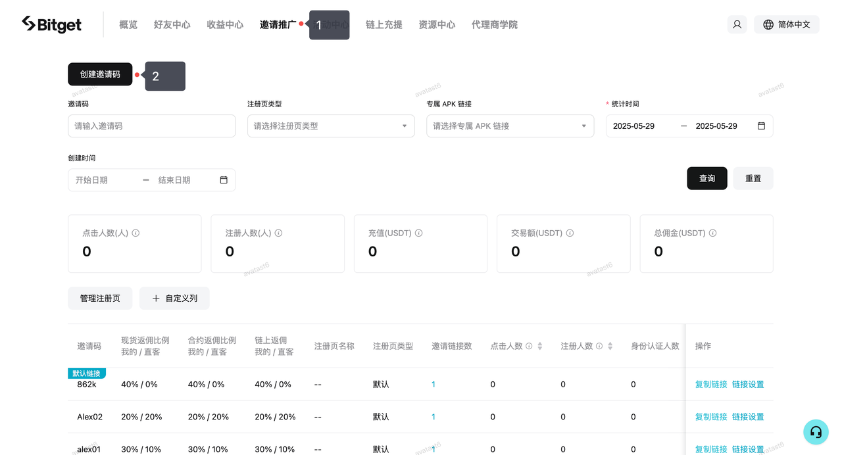Sort table by 注册人数 column arrows
Screen dimensions: 842x455
point(610,346)
